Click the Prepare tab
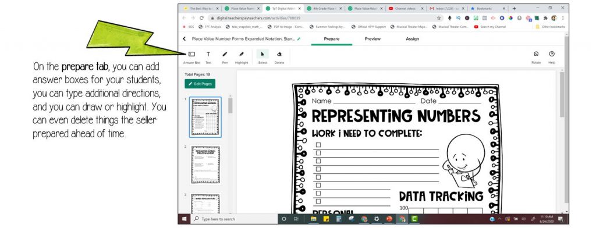This screenshot has width=596, height=228. [x=331, y=39]
